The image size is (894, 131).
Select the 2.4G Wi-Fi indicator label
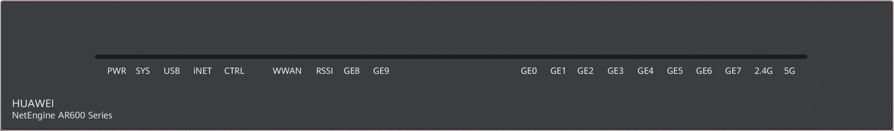click(764, 71)
